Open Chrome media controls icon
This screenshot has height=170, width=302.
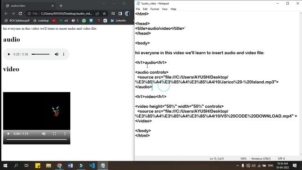click(x=113, y=14)
